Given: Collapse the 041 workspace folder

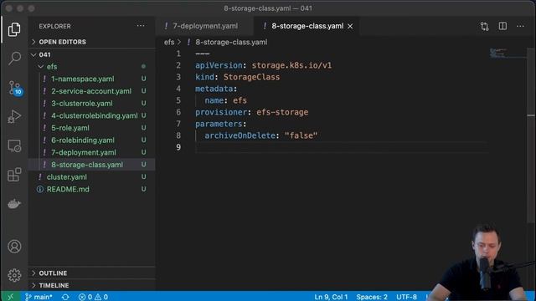Looking at the screenshot, I should (44, 54).
